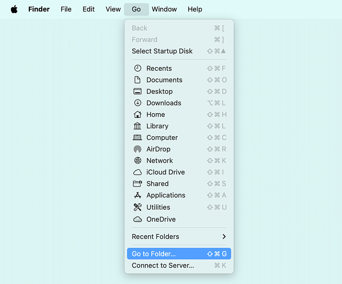Select the Desktop label
Image resolution: width=342 pixels, height=284 pixels.
[159, 91]
